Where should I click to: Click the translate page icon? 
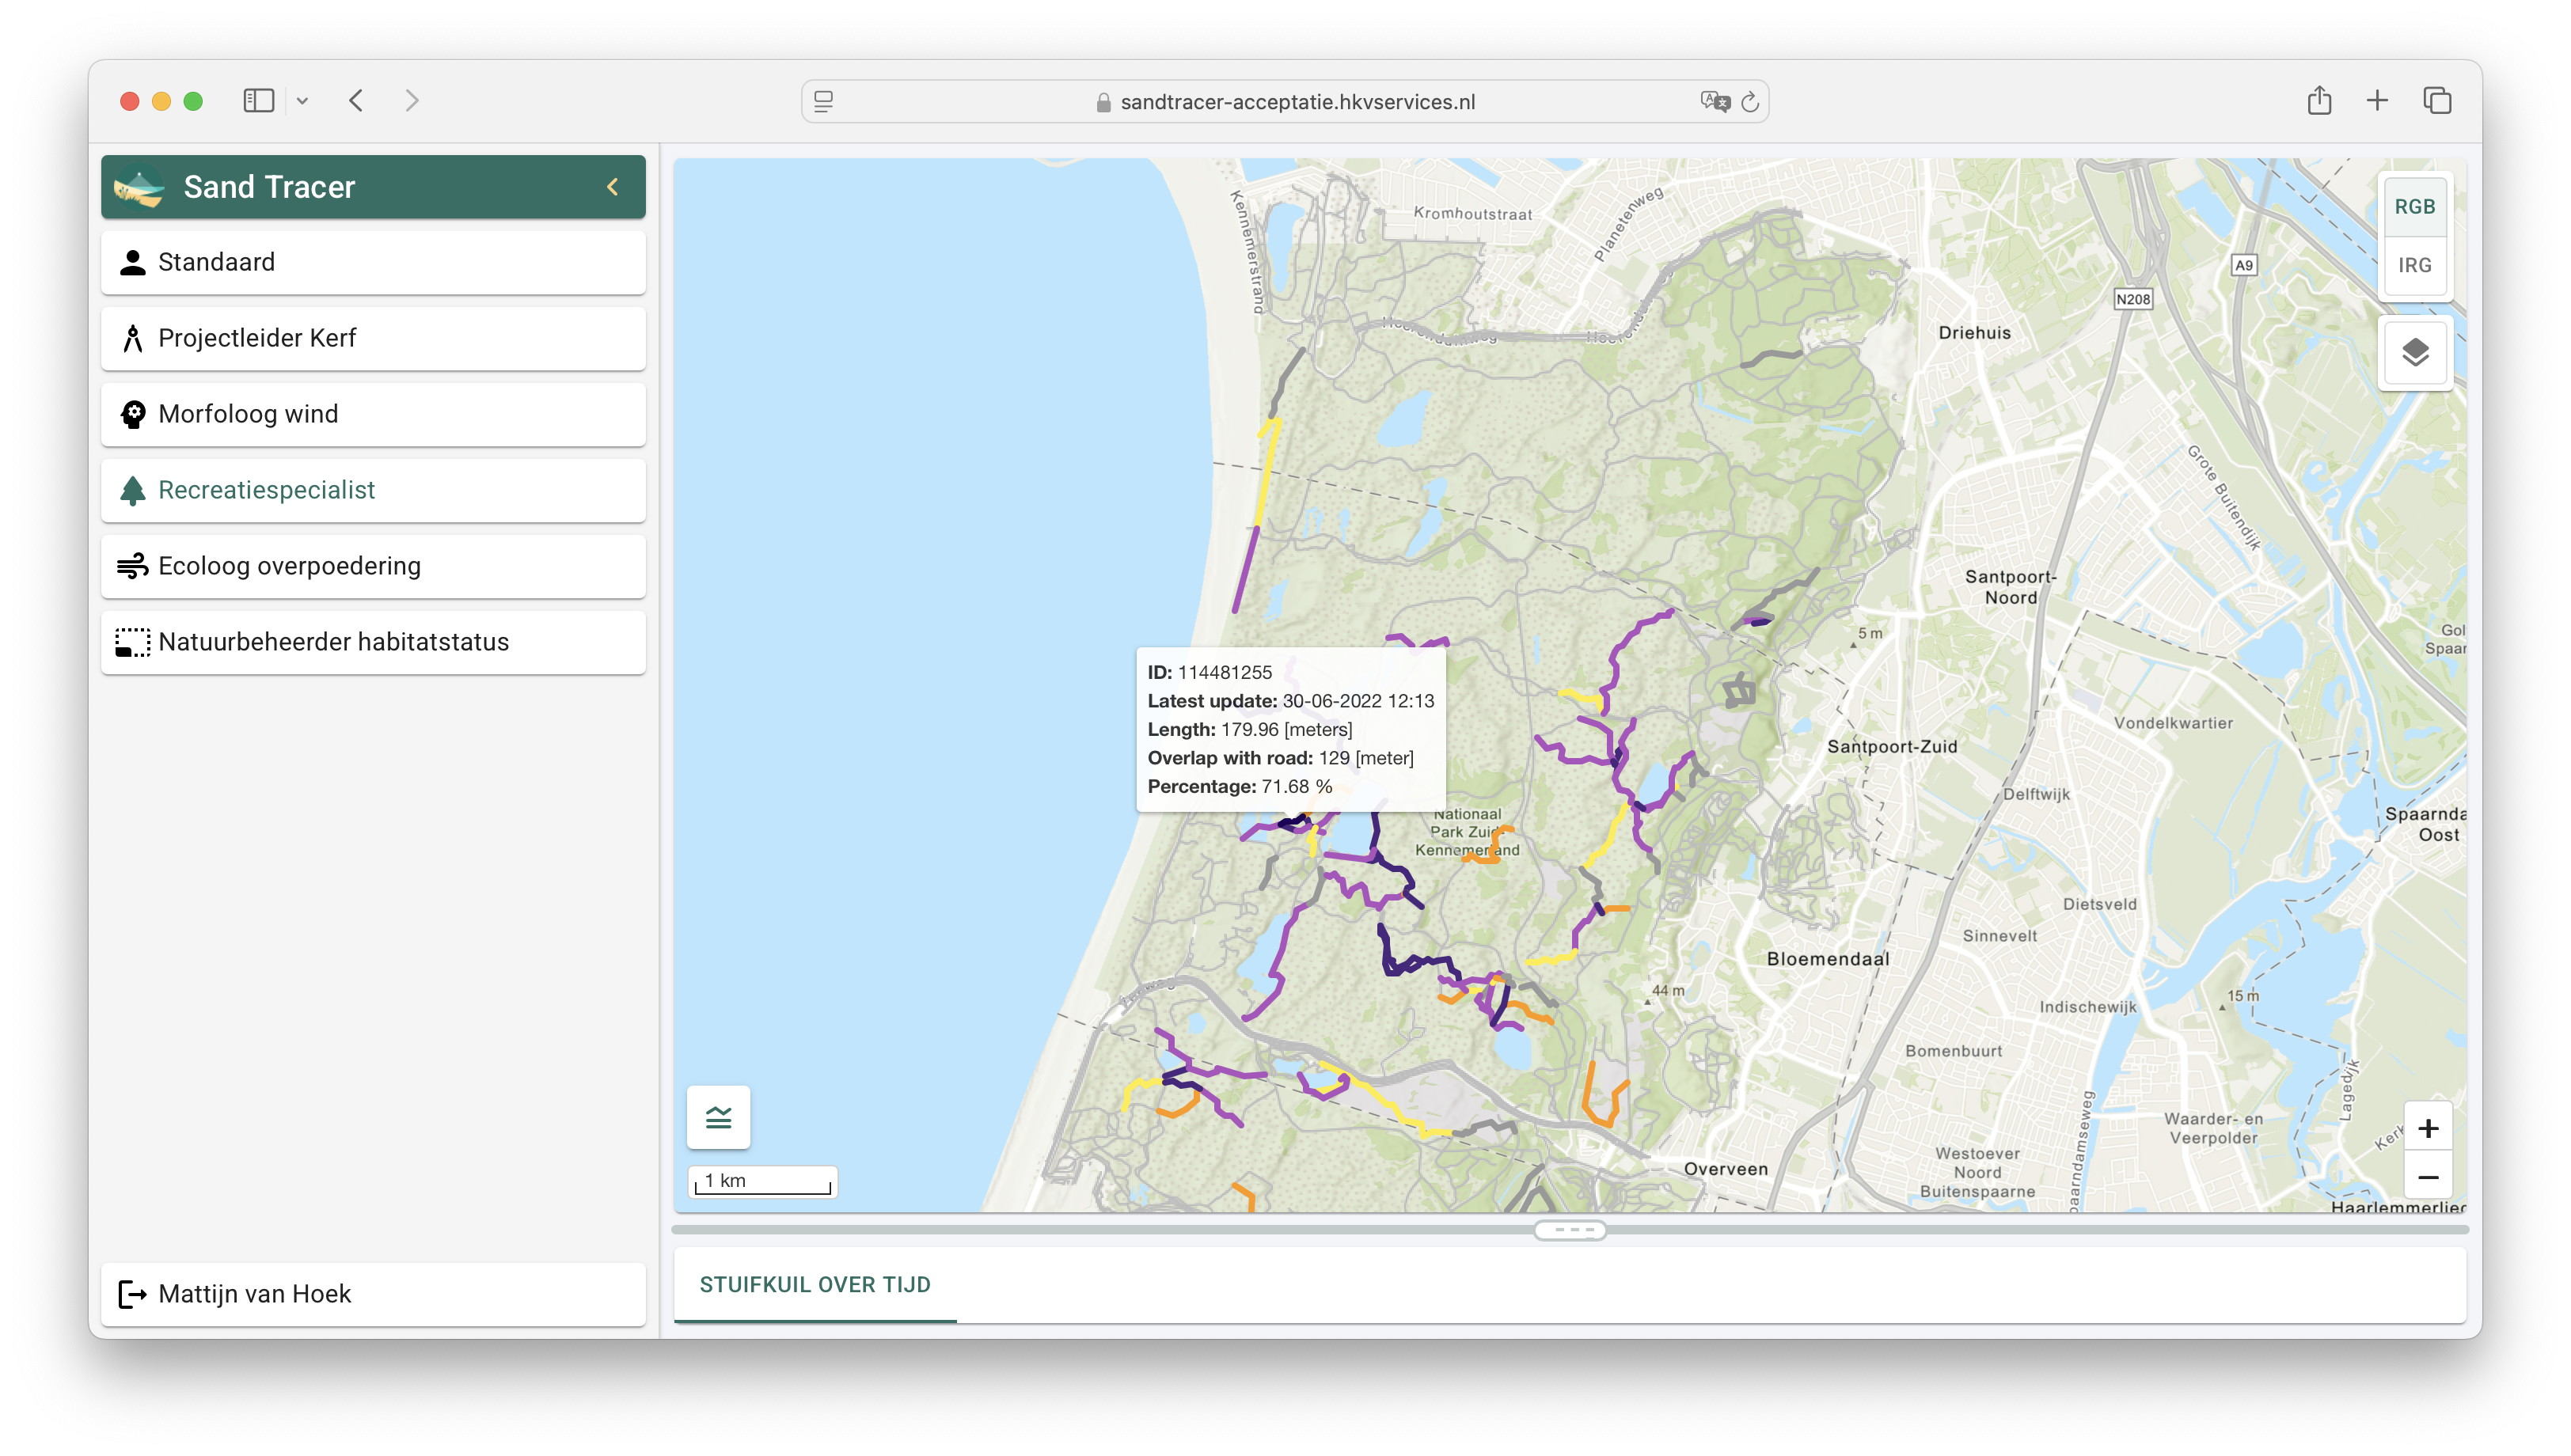(x=1714, y=102)
